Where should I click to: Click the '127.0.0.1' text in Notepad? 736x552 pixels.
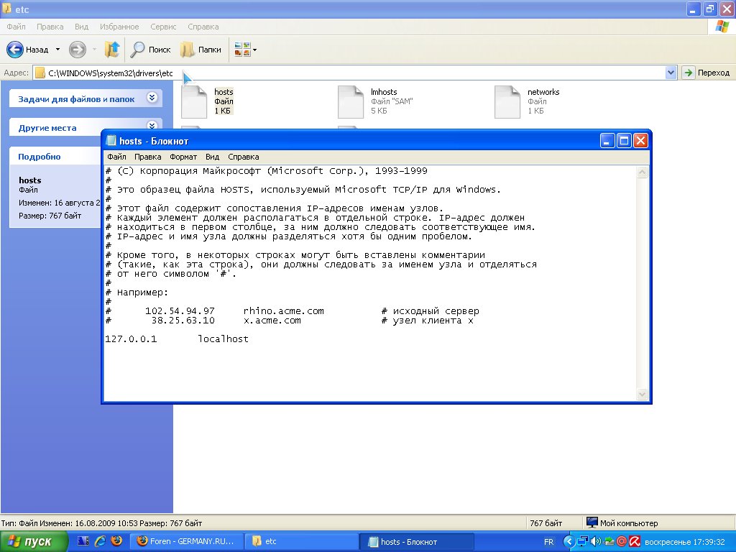point(131,339)
